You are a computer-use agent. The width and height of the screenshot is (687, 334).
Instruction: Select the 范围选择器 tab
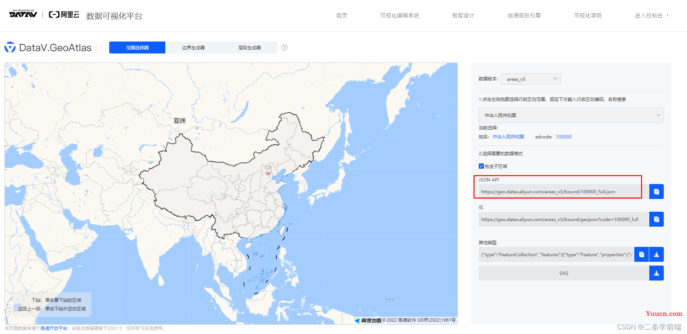pos(137,48)
